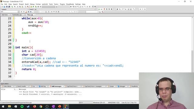
Task: Open the wxSmith menu
Action: [x=45, y=4]
